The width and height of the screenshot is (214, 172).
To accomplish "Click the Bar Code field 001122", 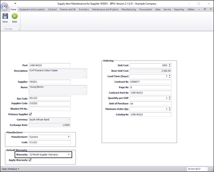I will click(50, 98).
